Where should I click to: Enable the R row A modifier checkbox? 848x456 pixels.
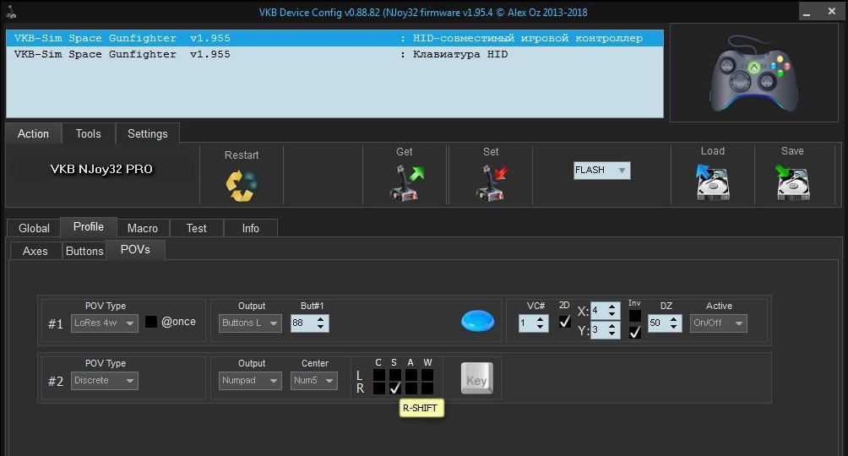coord(411,388)
